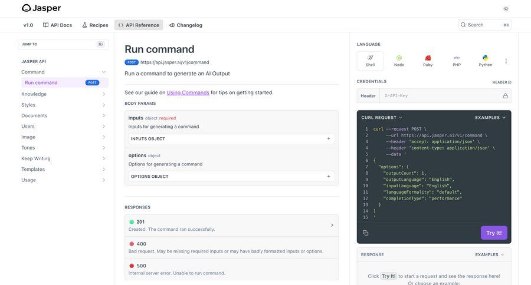The image size is (531, 285).
Task: Toggle the light/dark theme sun icon
Action: click(506, 9)
